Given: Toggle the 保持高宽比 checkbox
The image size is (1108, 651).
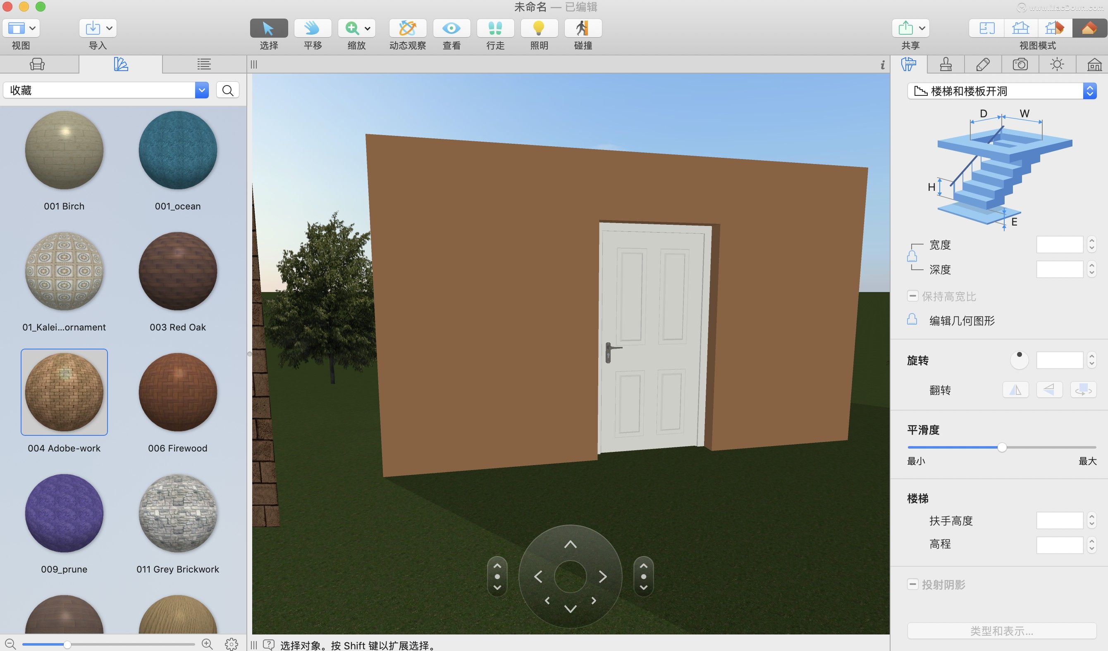Looking at the screenshot, I should [x=912, y=296].
